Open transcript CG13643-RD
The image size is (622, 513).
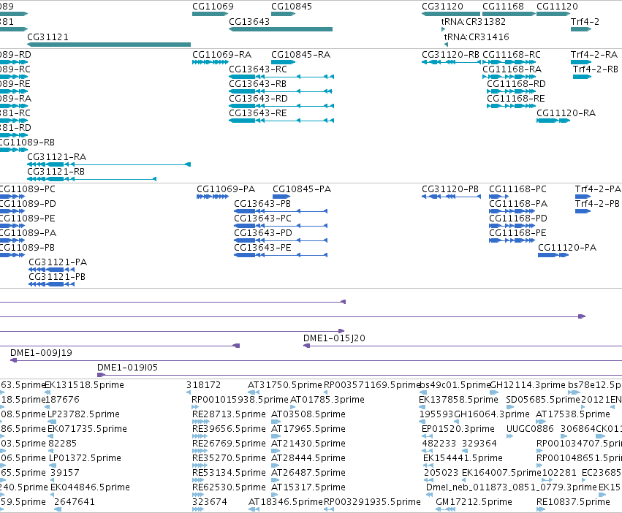coord(281,106)
